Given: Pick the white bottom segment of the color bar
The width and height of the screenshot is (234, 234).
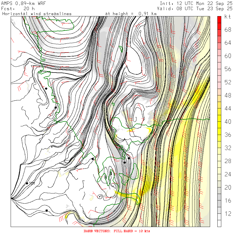Looking at the screenshot, I should (x=219, y=223).
